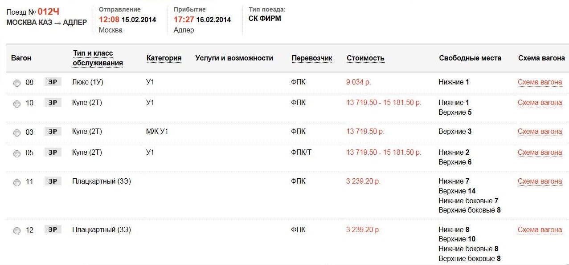This screenshot has width=569, height=265.
Task: Click the ЭР icon for wagon 08
Action: pos(53,82)
